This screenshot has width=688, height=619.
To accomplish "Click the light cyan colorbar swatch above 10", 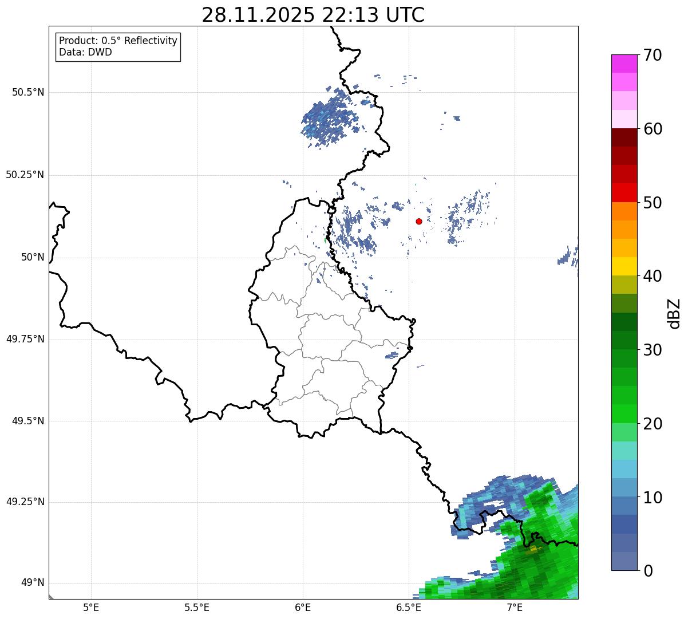I will [x=624, y=468].
